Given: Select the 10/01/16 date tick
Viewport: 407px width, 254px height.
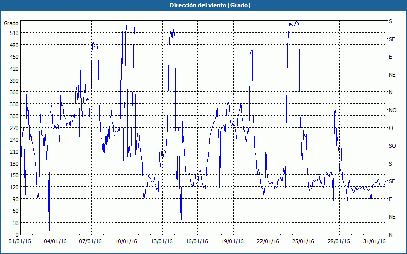Looking at the screenshot, I should pos(126,242).
